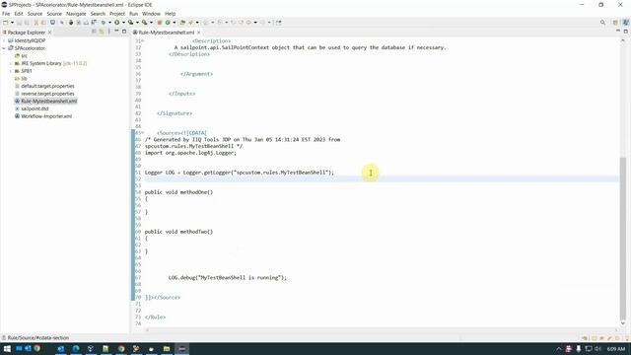Click the LOG.debug statement line
Image resolution: width=631 pixels, height=355 pixels.
pyautogui.click(x=228, y=278)
